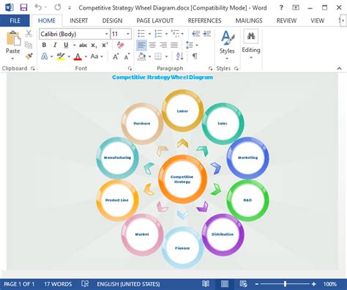Toggle Show/Hide paragraph marks
The width and height of the screenshot is (347, 290).
[x=195, y=56]
